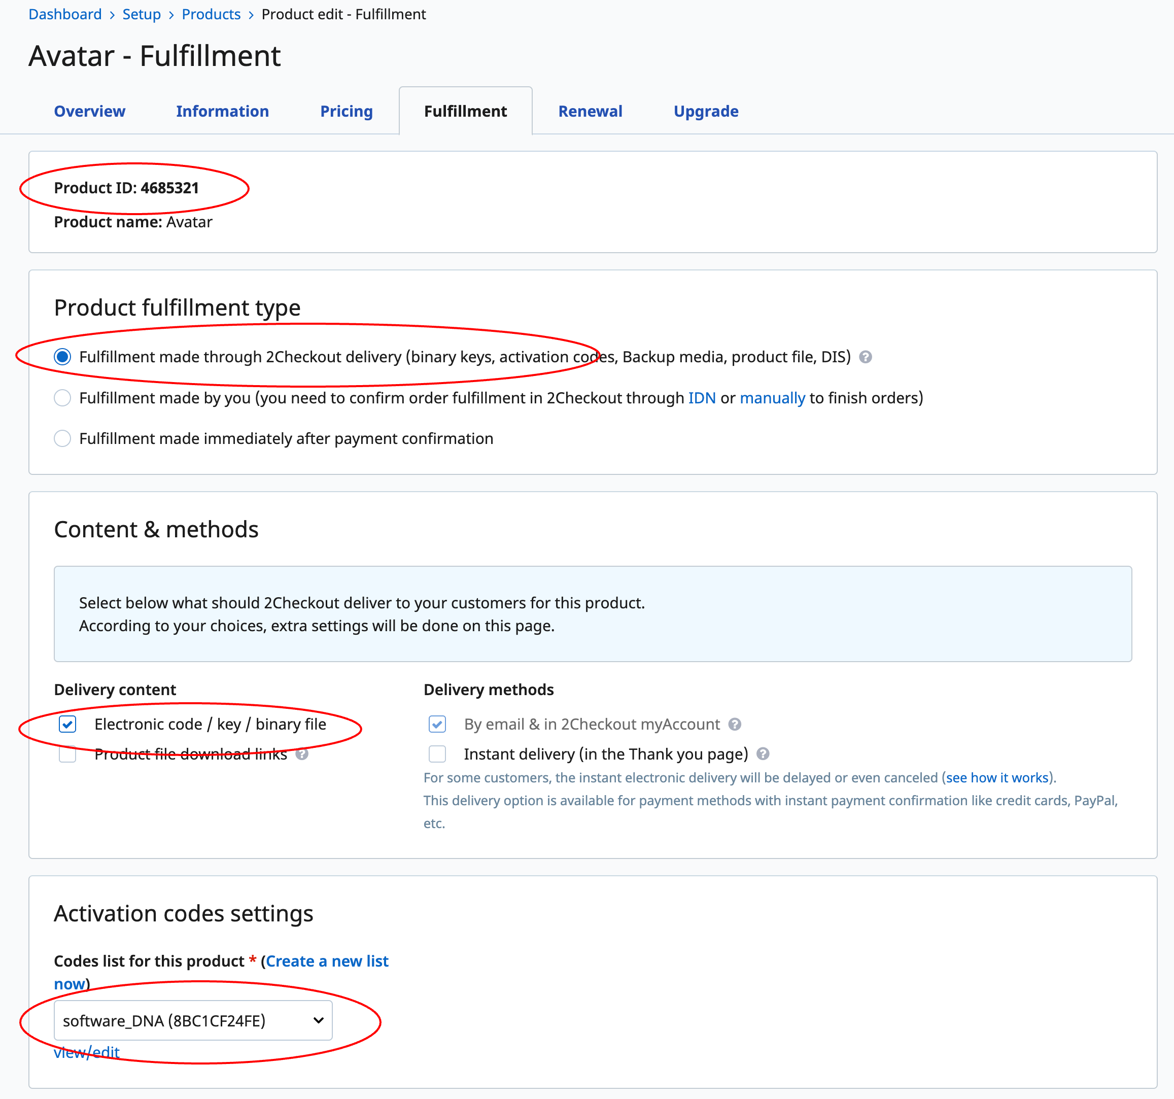The height and width of the screenshot is (1099, 1174).
Task: Click the Activation codes settings heading
Action: point(184,914)
